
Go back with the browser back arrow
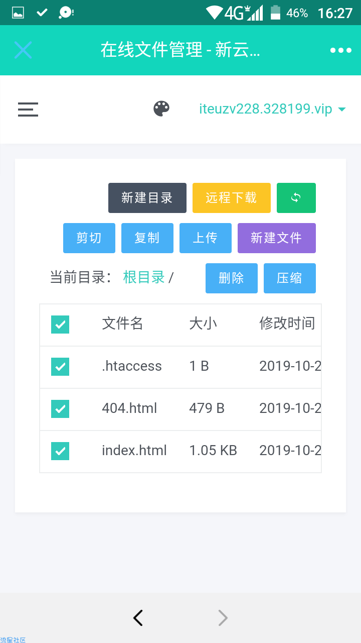(x=138, y=618)
